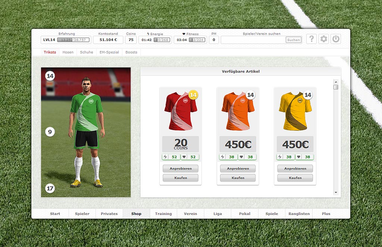Image resolution: width=382 pixels, height=247 pixels.
Task: Open Verein in bottom navigation
Action: [x=190, y=214]
